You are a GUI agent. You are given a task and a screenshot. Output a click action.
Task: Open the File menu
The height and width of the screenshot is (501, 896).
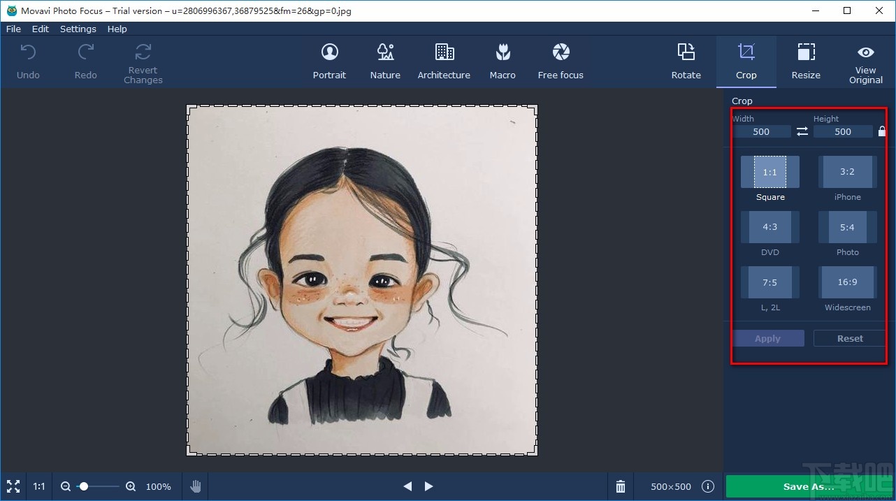tap(13, 29)
